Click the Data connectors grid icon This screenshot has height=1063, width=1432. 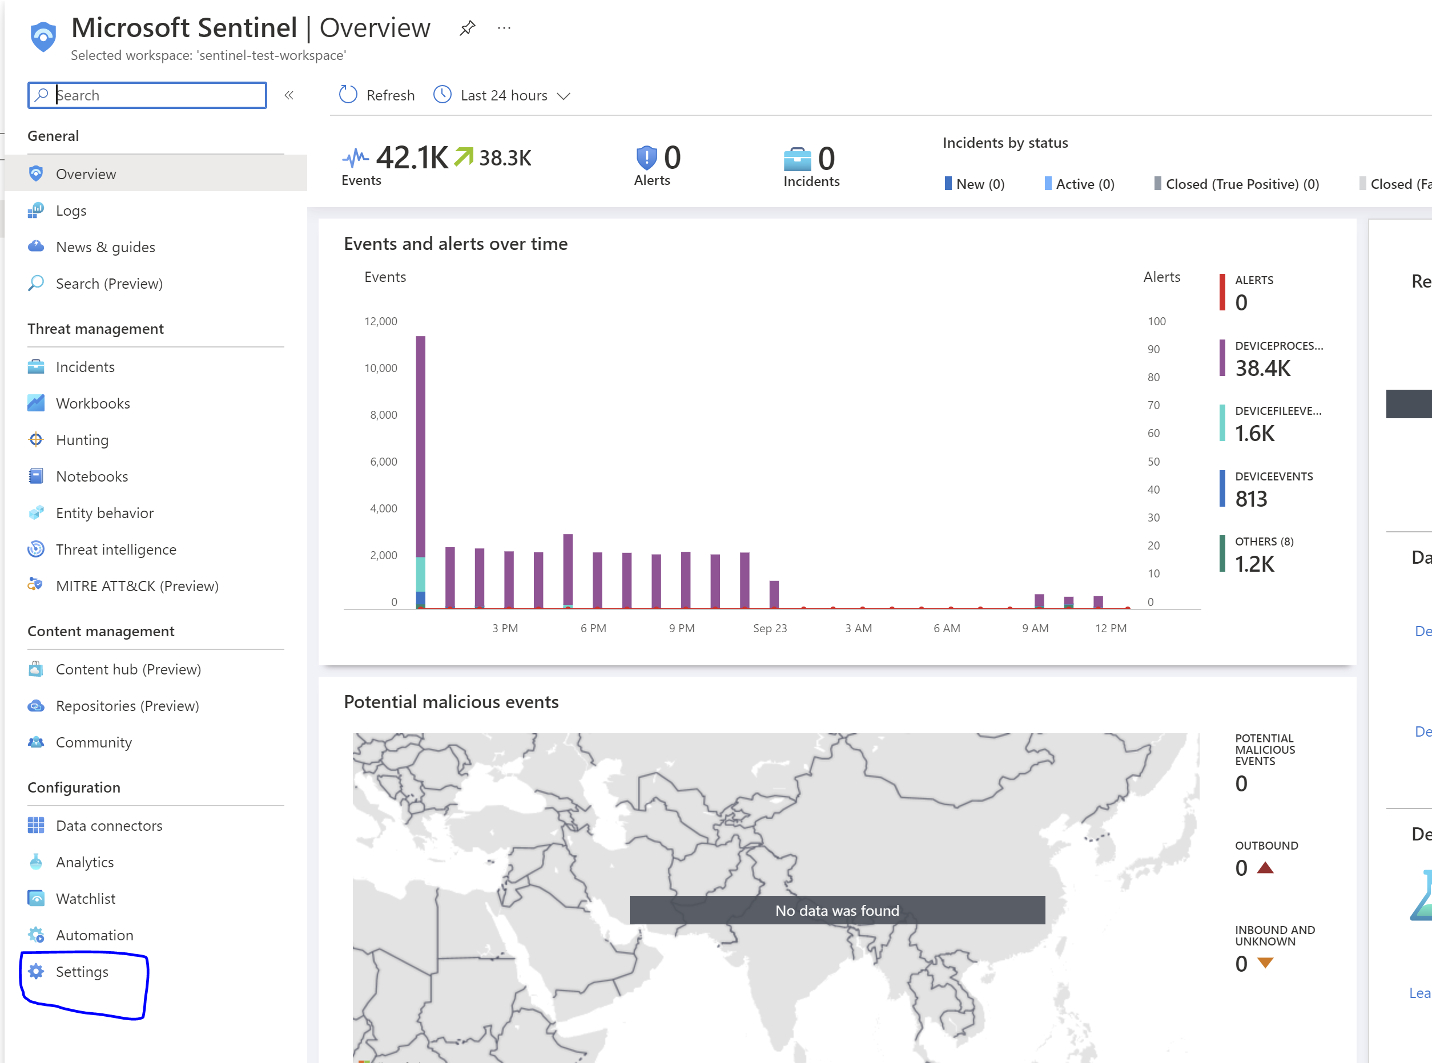pos(36,825)
